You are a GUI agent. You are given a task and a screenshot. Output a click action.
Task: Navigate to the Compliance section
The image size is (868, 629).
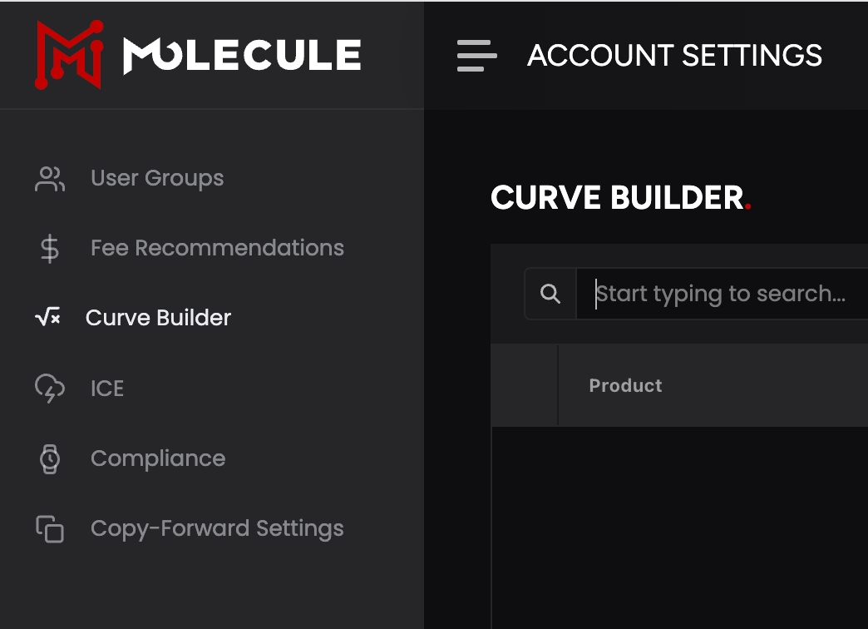click(158, 458)
